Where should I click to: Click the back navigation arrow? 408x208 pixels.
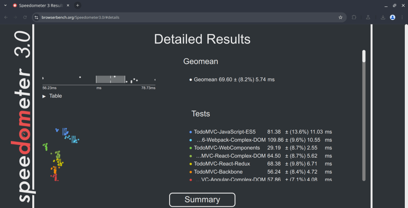[6, 18]
